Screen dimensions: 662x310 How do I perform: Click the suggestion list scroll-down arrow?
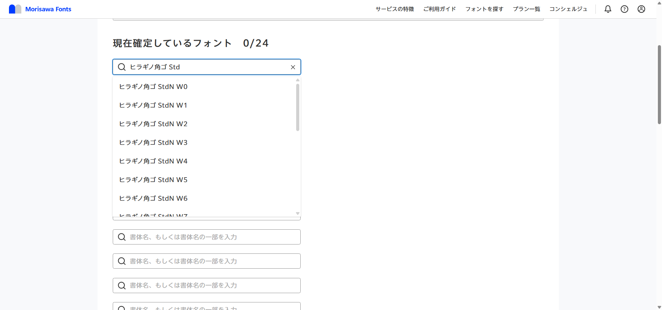pyautogui.click(x=298, y=213)
